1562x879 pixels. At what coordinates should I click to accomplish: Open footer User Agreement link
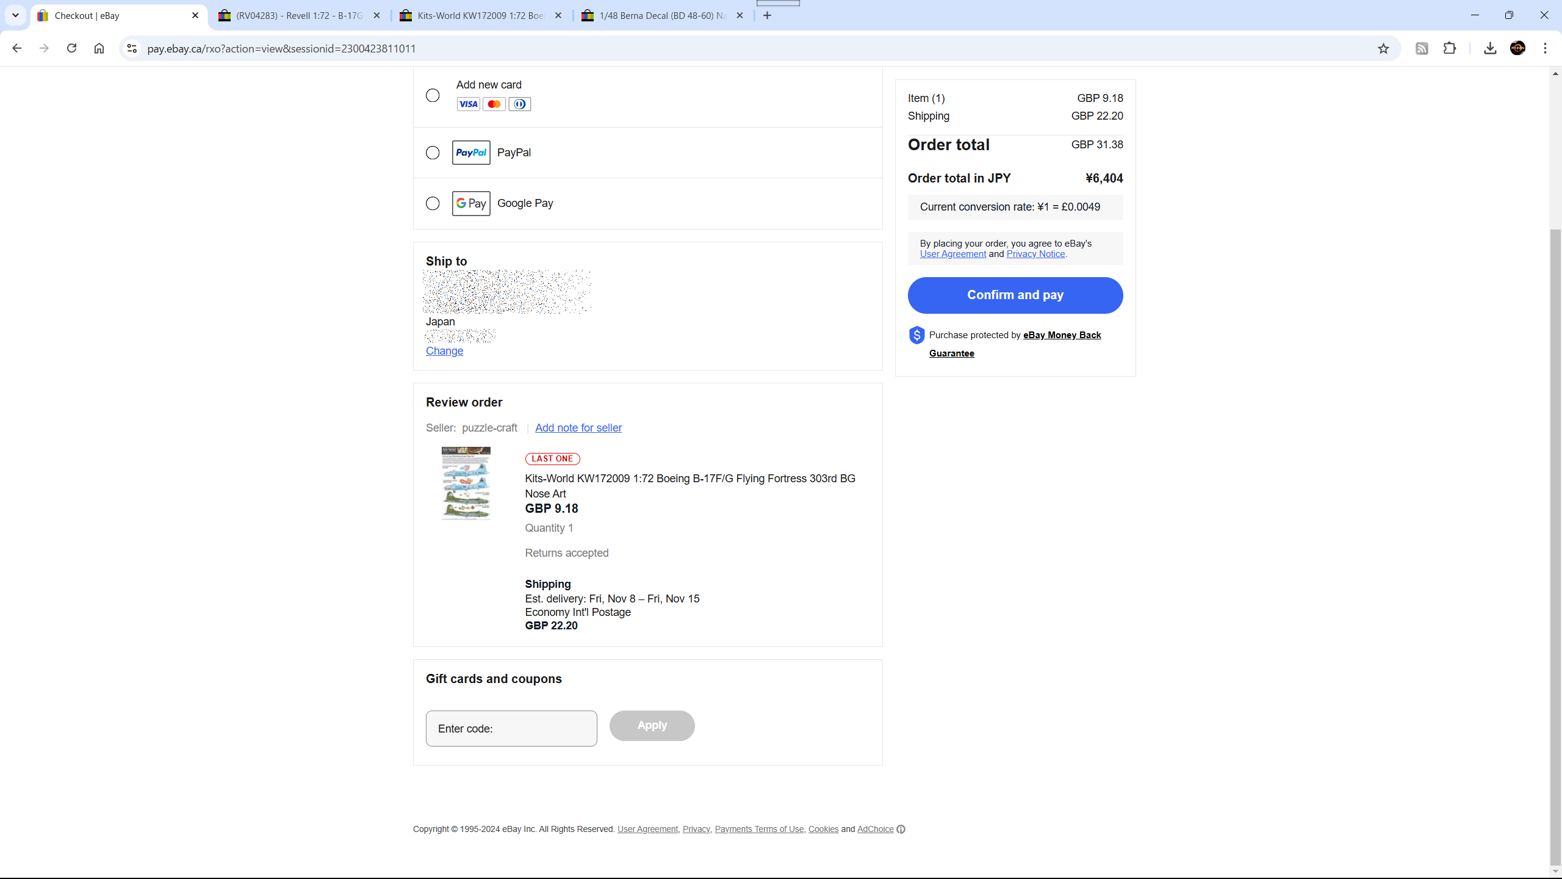pyautogui.click(x=647, y=829)
